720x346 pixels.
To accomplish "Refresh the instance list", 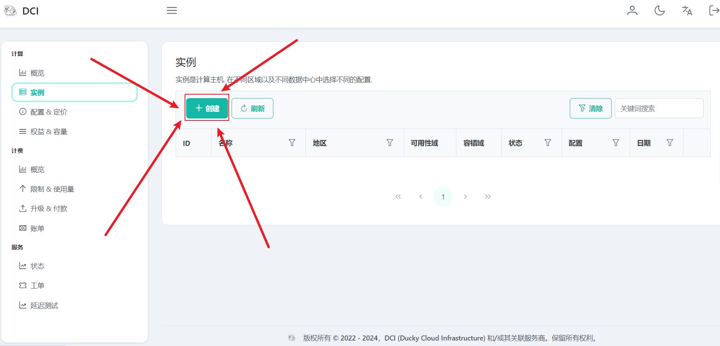I will point(252,108).
